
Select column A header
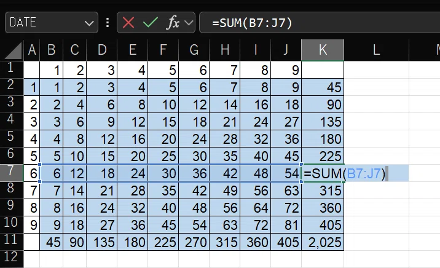pos(32,50)
